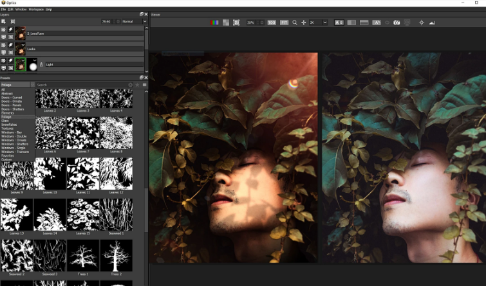This screenshot has height=286, width=486.
Task: Open the Presets panel hamburger menu
Action: 144,85
